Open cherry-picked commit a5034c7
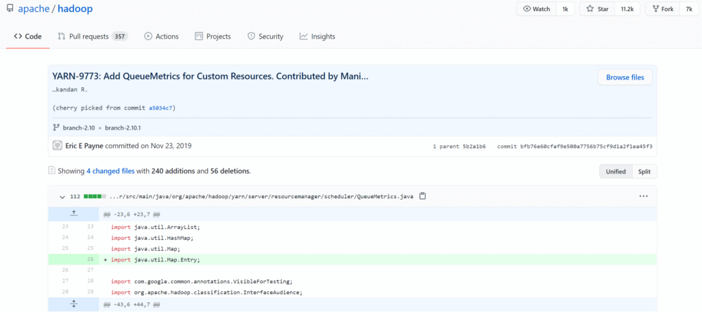The height and width of the screenshot is (312, 702). point(162,108)
